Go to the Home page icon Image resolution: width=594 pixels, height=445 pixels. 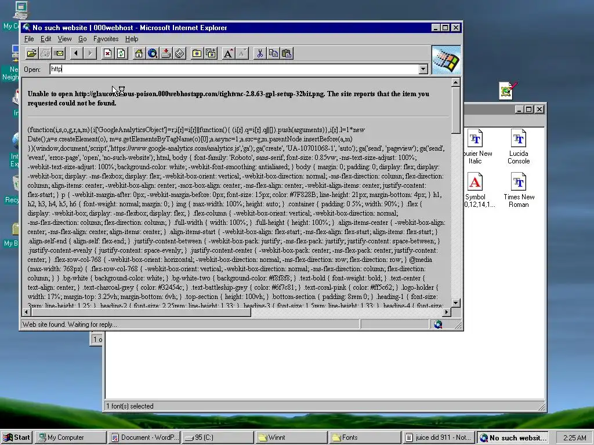pyautogui.click(x=139, y=53)
